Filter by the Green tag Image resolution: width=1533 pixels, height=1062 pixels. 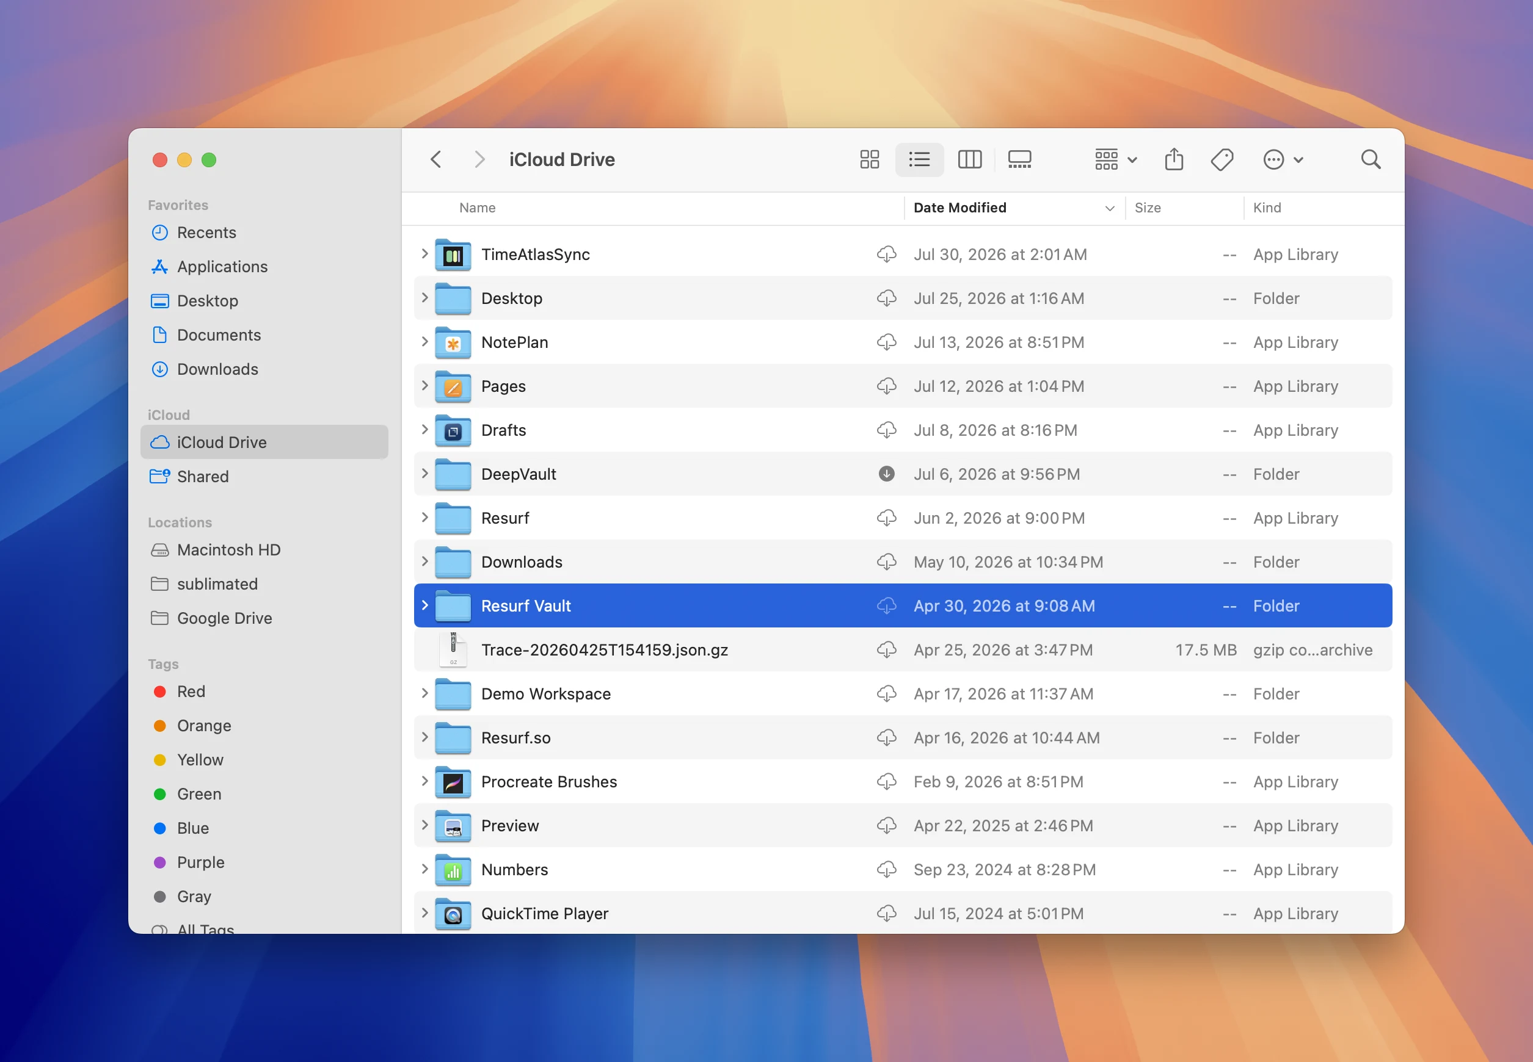pos(264,794)
